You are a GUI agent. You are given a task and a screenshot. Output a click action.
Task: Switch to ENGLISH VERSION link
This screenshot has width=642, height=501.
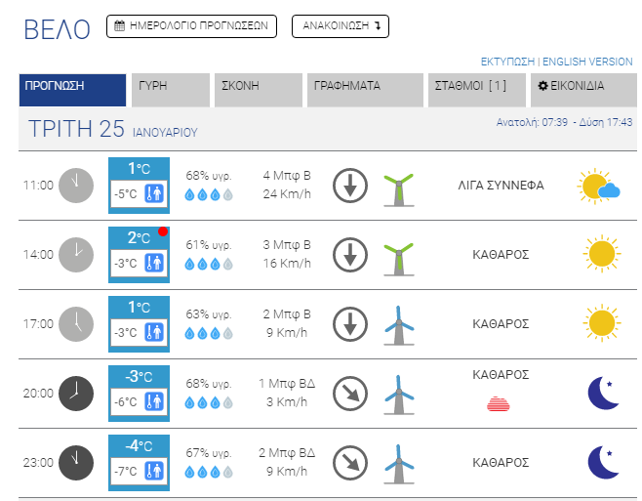587,62
